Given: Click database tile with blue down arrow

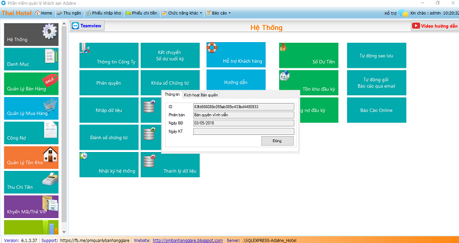Looking at the screenshot, I should pos(151,110).
